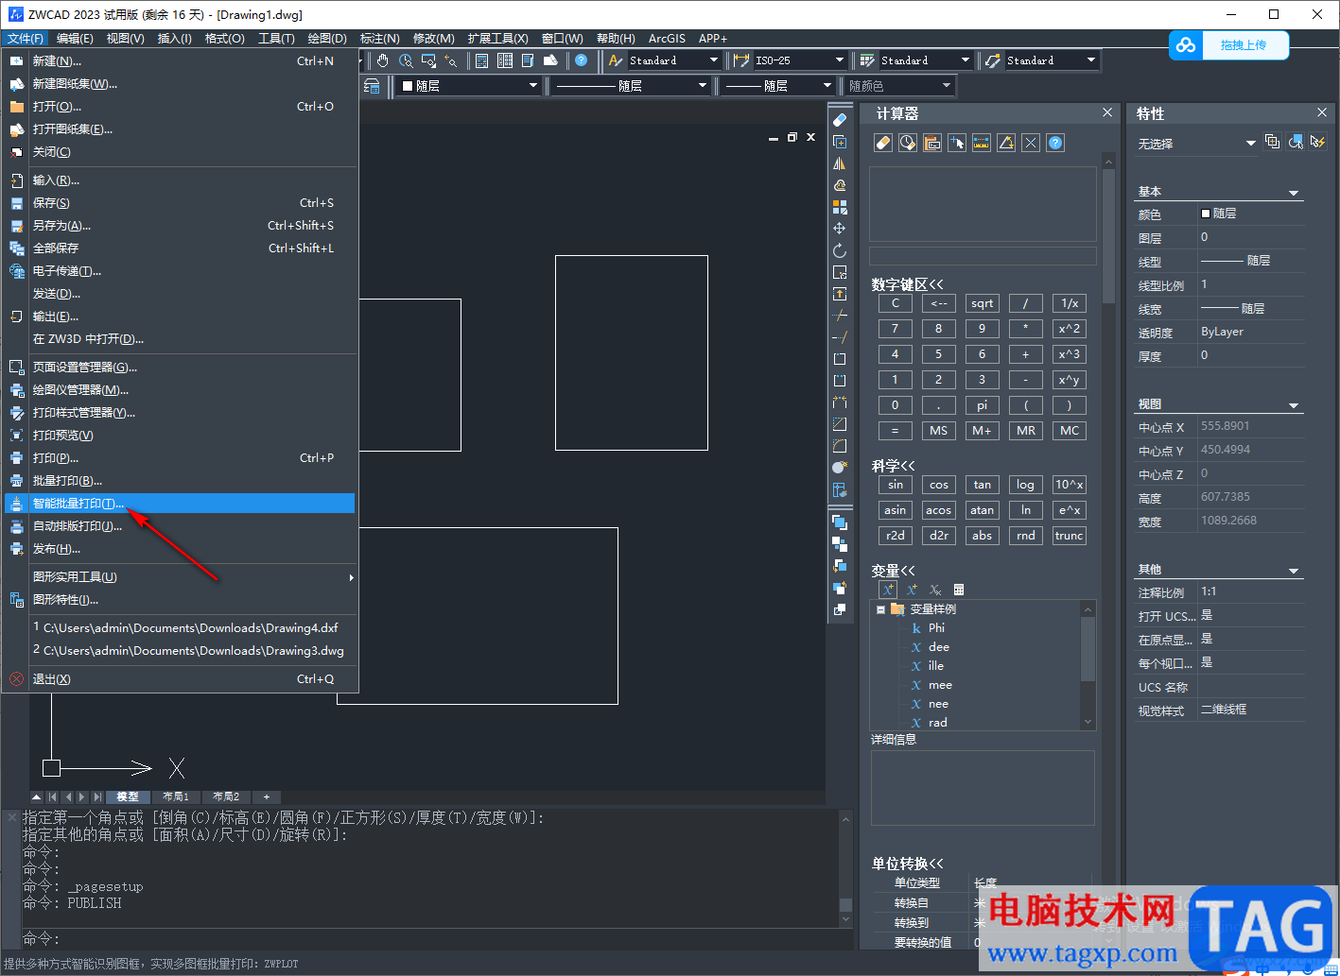Open the 无选择 selection dropdown
Screen dimensions: 1340x976
(1250, 144)
